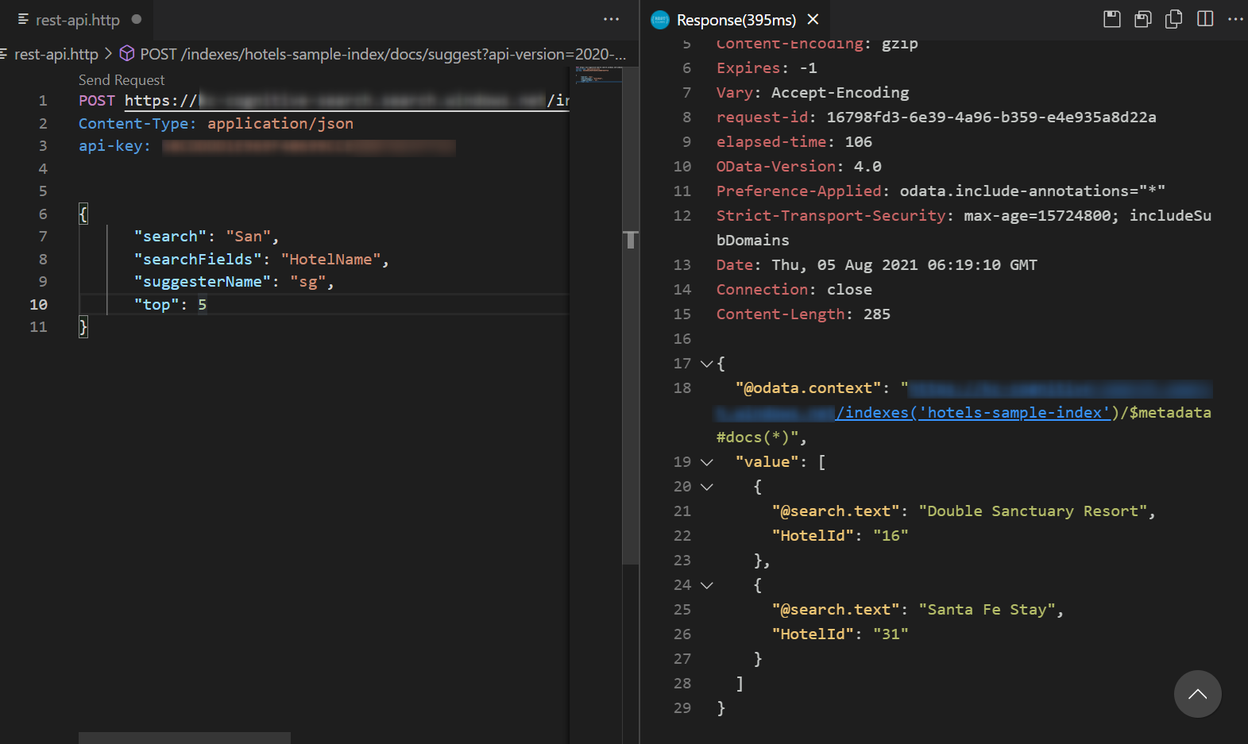The width and height of the screenshot is (1248, 744).
Task: Collapse the root JSON object at line 17
Action: [x=706, y=364]
